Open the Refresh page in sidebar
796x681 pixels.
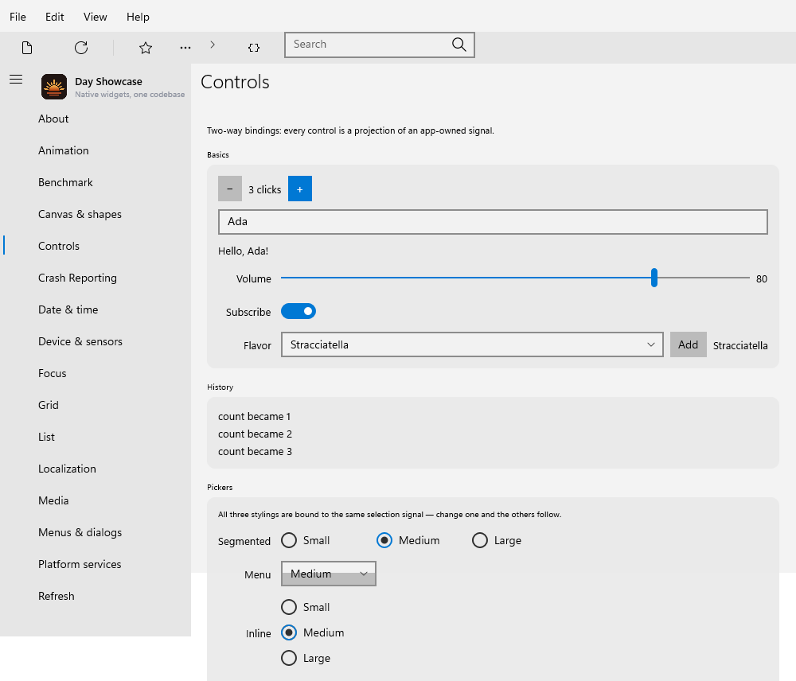(x=96, y=596)
